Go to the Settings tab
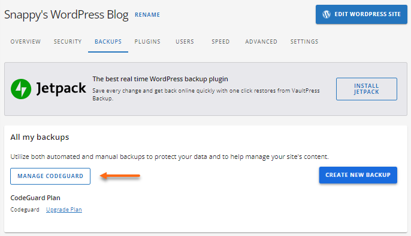 304,42
